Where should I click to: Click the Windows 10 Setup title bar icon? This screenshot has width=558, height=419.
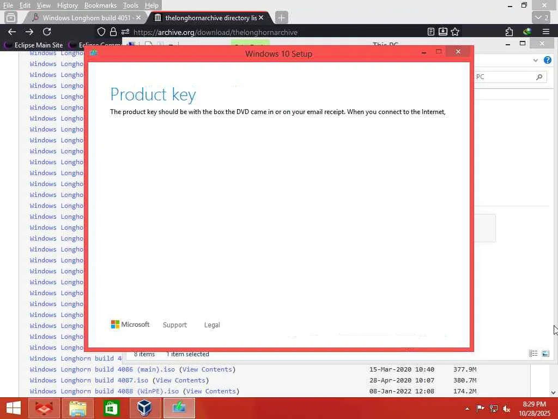click(94, 53)
